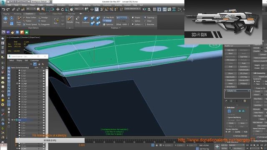Activate the Select and Link tool

[13, 9]
